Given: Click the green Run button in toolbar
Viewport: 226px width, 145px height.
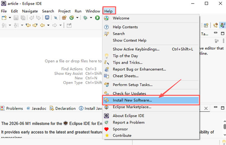Looking at the screenshot, I should point(98,18).
